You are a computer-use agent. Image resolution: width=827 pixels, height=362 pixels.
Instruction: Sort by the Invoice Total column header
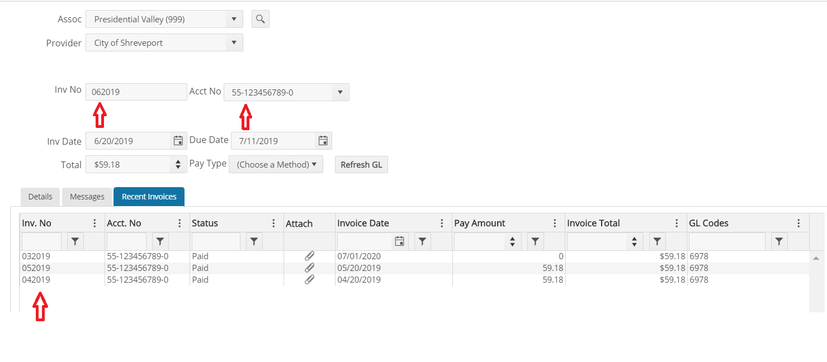(593, 223)
